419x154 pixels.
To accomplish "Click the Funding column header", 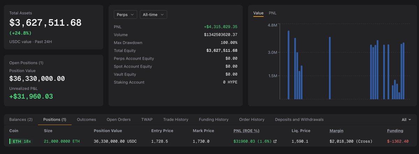I will 395,131.
